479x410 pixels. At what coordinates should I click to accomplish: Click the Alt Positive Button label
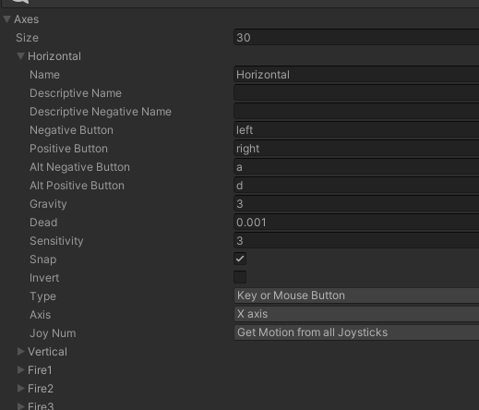coord(77,186)
